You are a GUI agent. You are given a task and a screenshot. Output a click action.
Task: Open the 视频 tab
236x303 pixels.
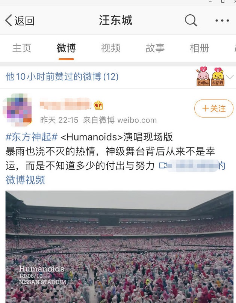click(110, 48)
